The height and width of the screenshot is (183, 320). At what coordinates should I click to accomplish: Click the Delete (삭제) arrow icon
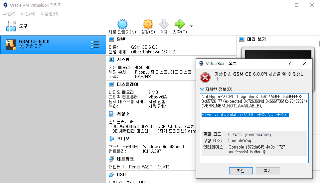(x=164, y=24)
